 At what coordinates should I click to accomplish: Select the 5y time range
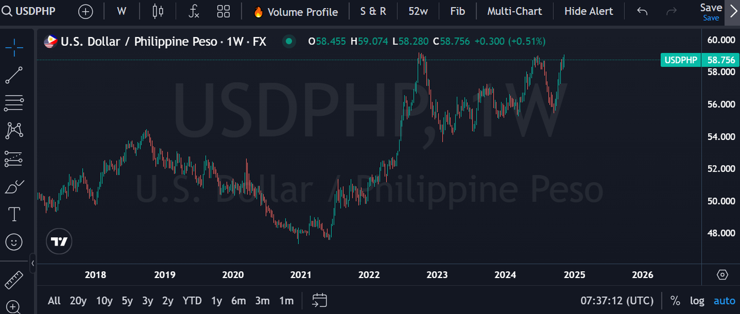point(127,301)
